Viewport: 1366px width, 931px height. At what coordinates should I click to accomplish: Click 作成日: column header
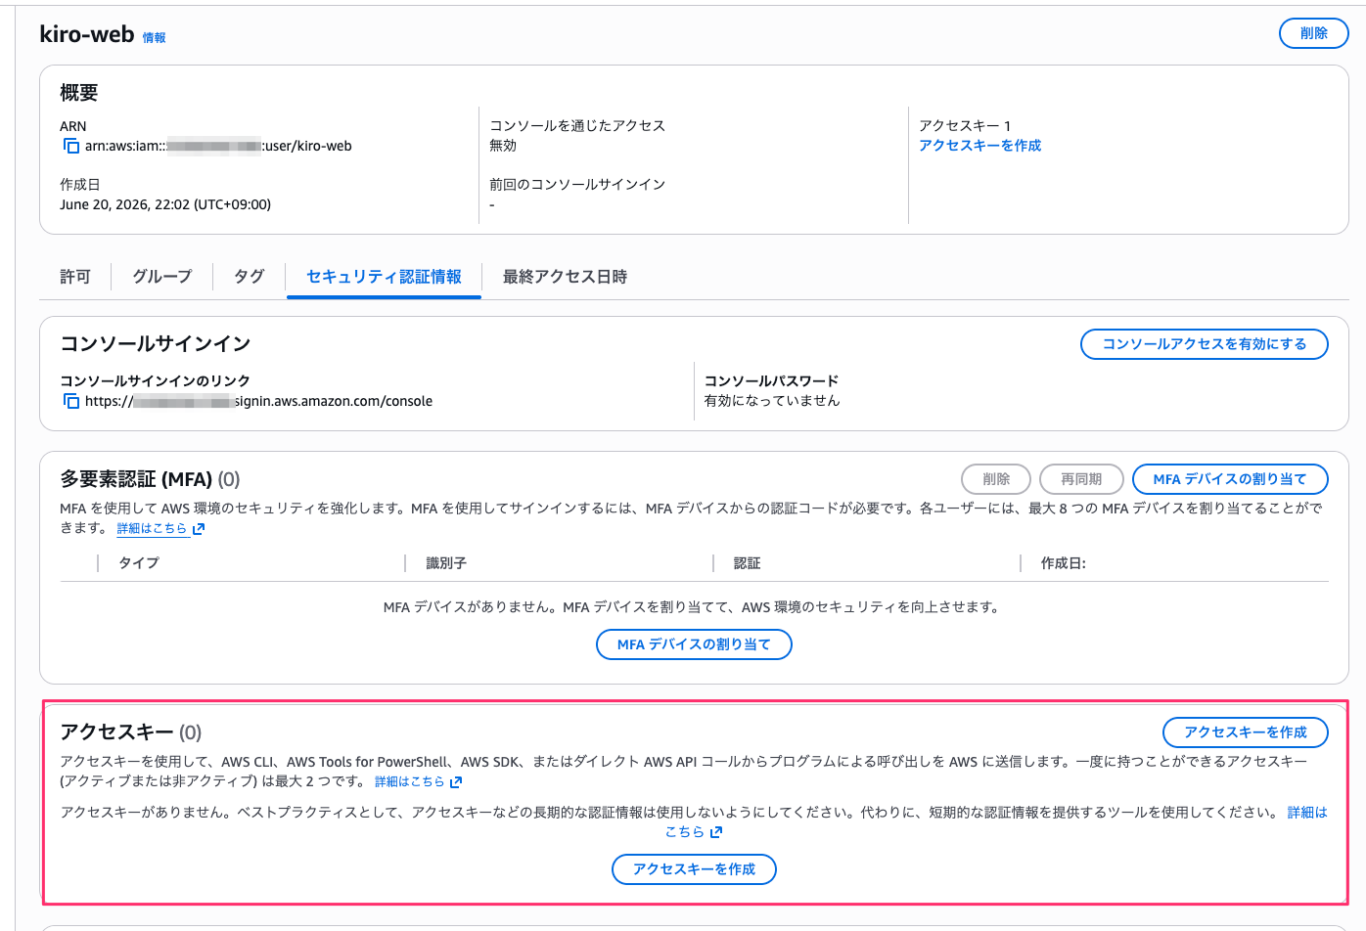(x=1063, y=563)
